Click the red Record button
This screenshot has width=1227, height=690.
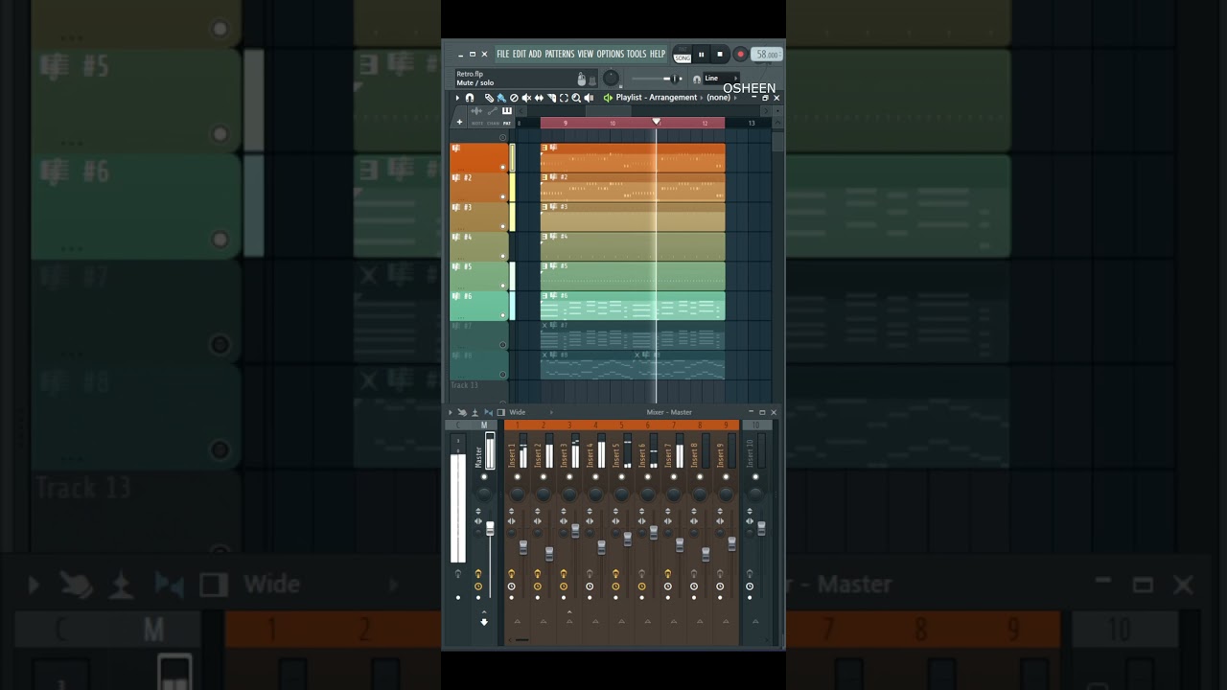pyautogui.click(x=740, y=55)
